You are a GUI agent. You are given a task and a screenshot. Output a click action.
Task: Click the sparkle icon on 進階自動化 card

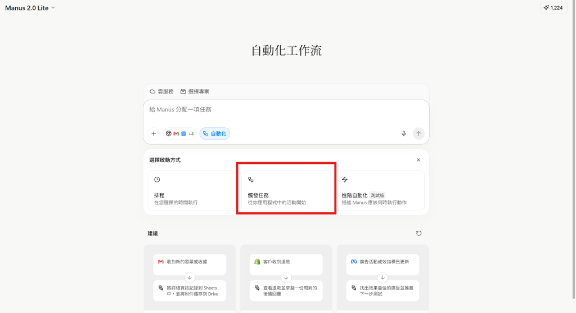pos(345,180)
